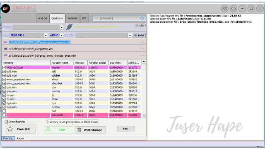Viewport: 265px width, 149px height.
Task: Expand the MSM 8916 SOC dropdown
Action: (46, 35)
